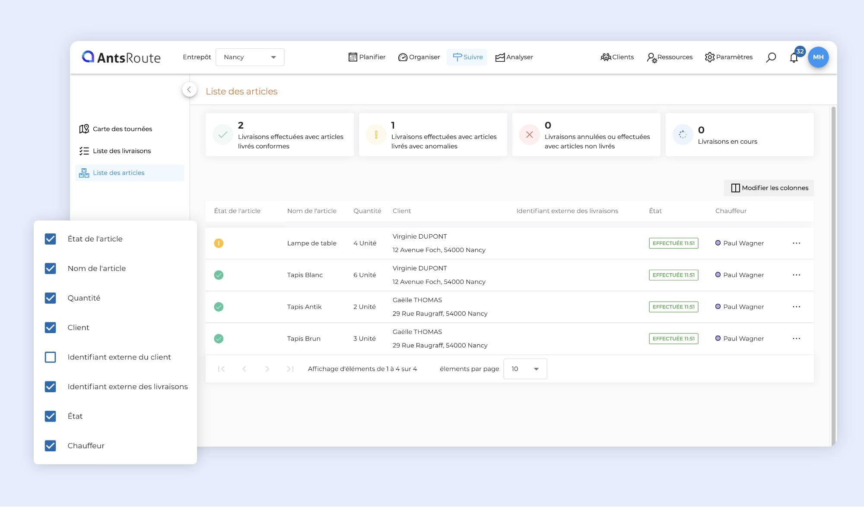Click the vertical scrollbar on right

click(x=833, y=276)
